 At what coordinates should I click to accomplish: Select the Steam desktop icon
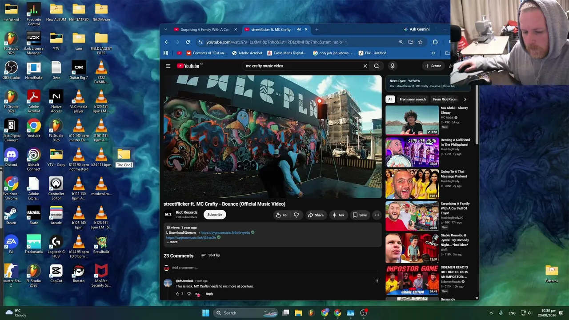(11, 216)
